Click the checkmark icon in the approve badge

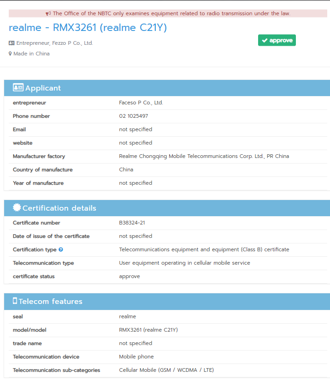point(265,41)
